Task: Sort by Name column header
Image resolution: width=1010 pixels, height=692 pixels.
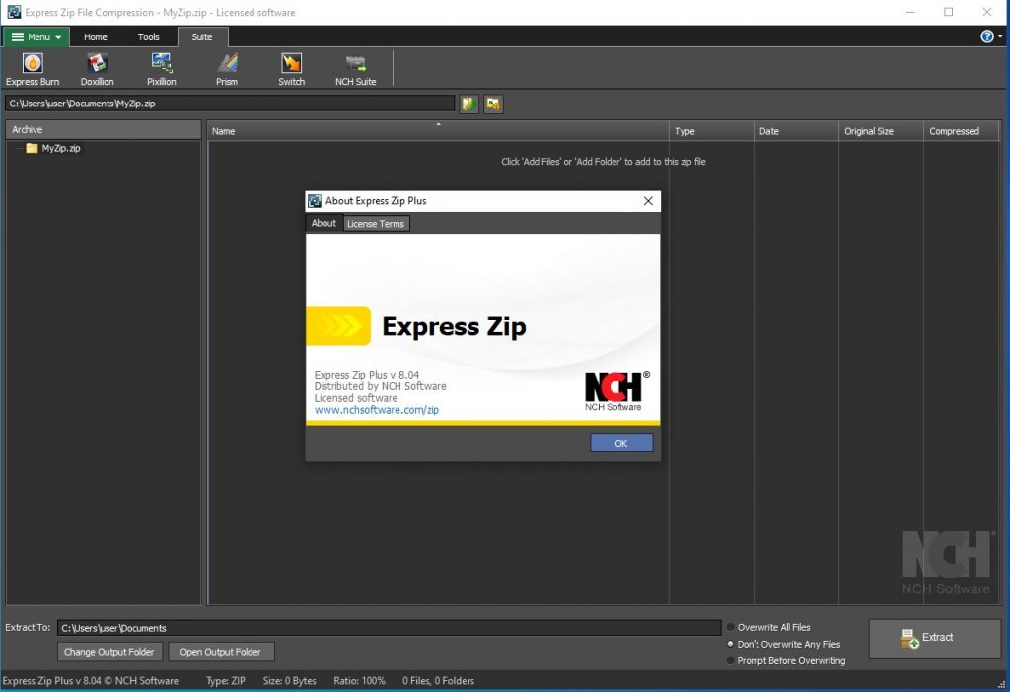Action: point(438,131)
